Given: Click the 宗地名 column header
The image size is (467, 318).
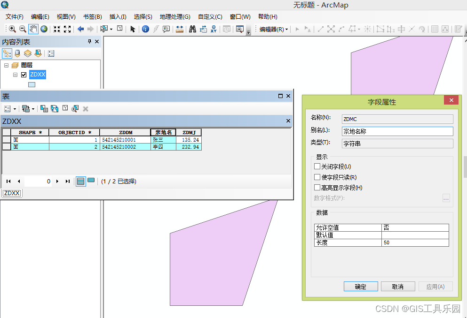Looking at the screenshot, I should 163,132.
